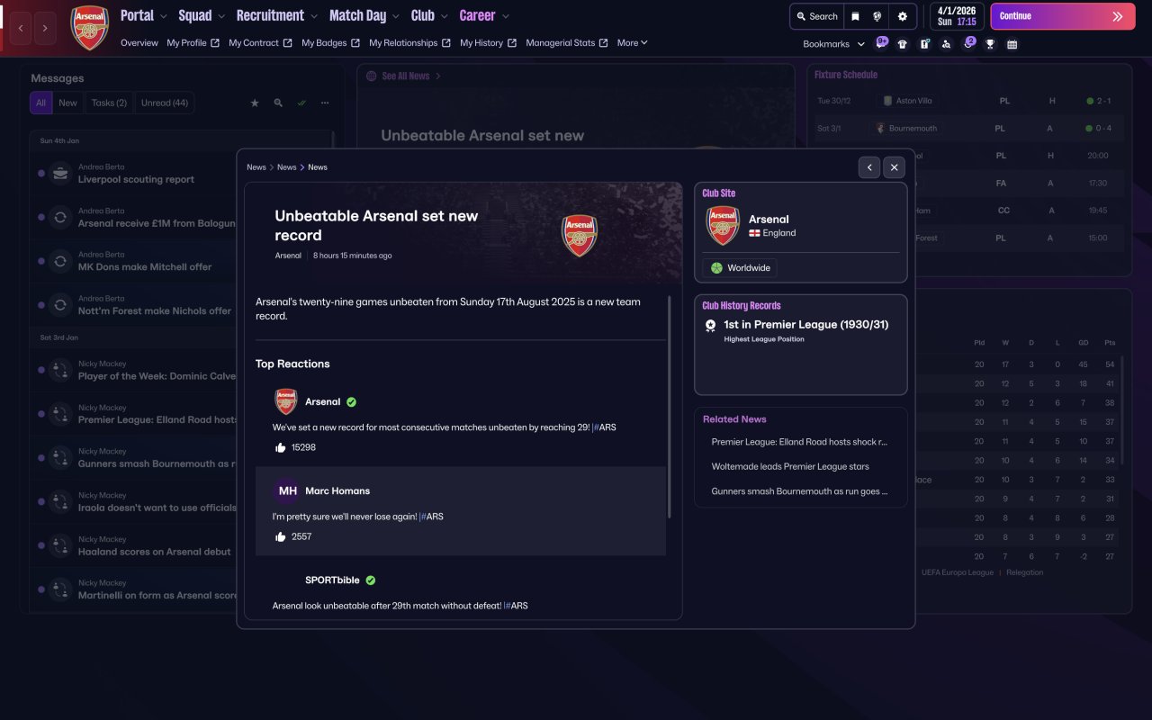
Task: Select the Tasks (2) message filter
Action: 109,103
